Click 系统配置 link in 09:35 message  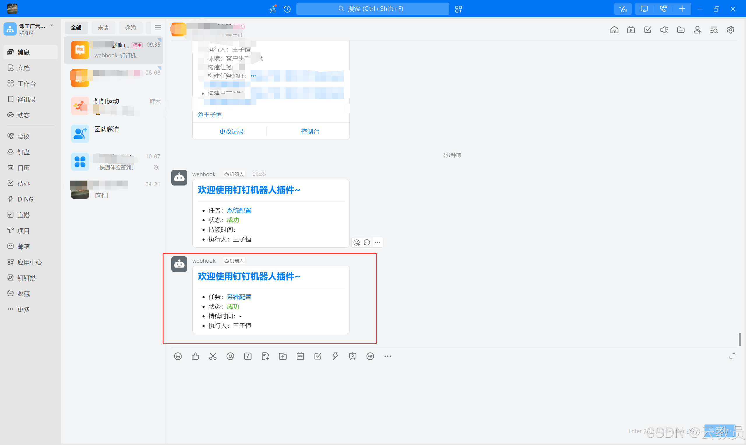239,211
